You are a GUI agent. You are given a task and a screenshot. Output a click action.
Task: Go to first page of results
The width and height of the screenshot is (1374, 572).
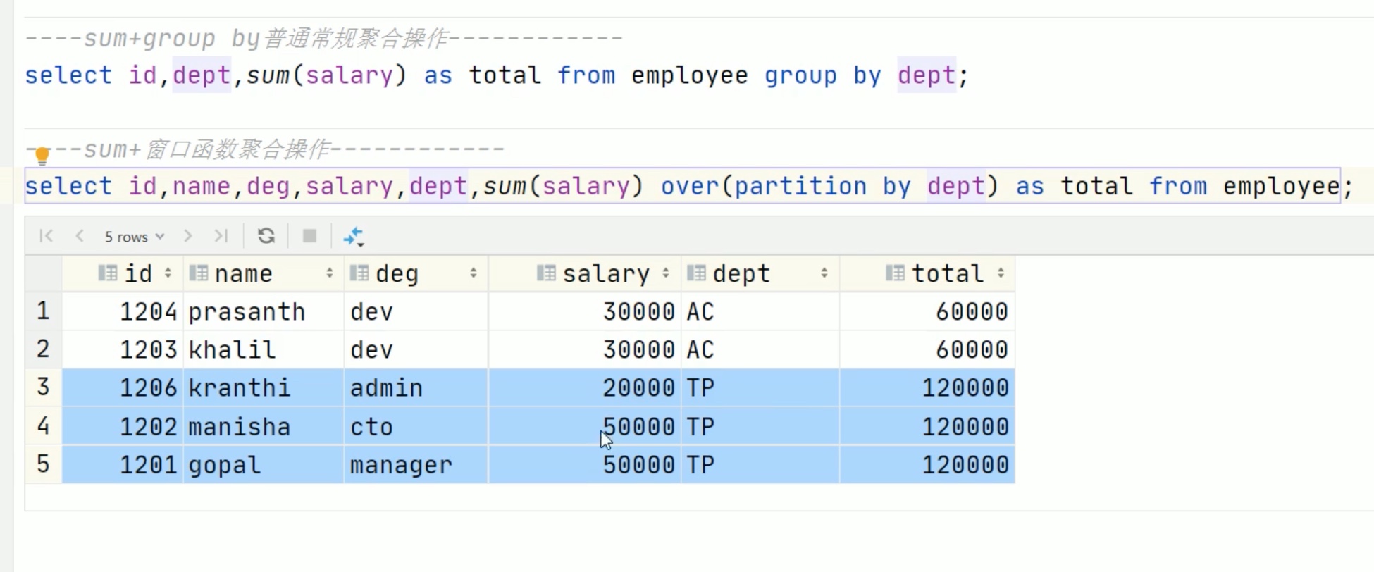pos(47,236)
